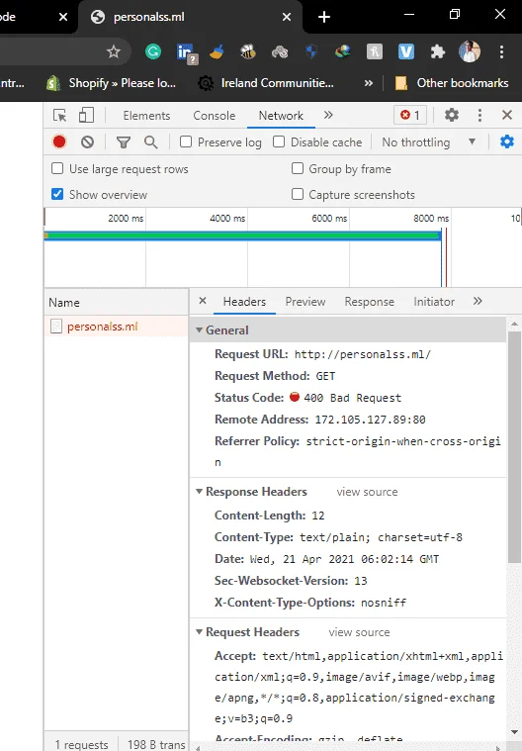522x751 pixels.
Task: Click the gray square letter extension icon
Action: tap(374, 51)
